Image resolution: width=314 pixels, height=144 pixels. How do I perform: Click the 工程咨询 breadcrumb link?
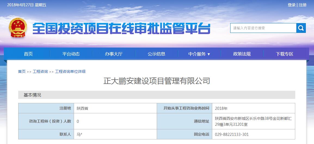click(40, 71)
